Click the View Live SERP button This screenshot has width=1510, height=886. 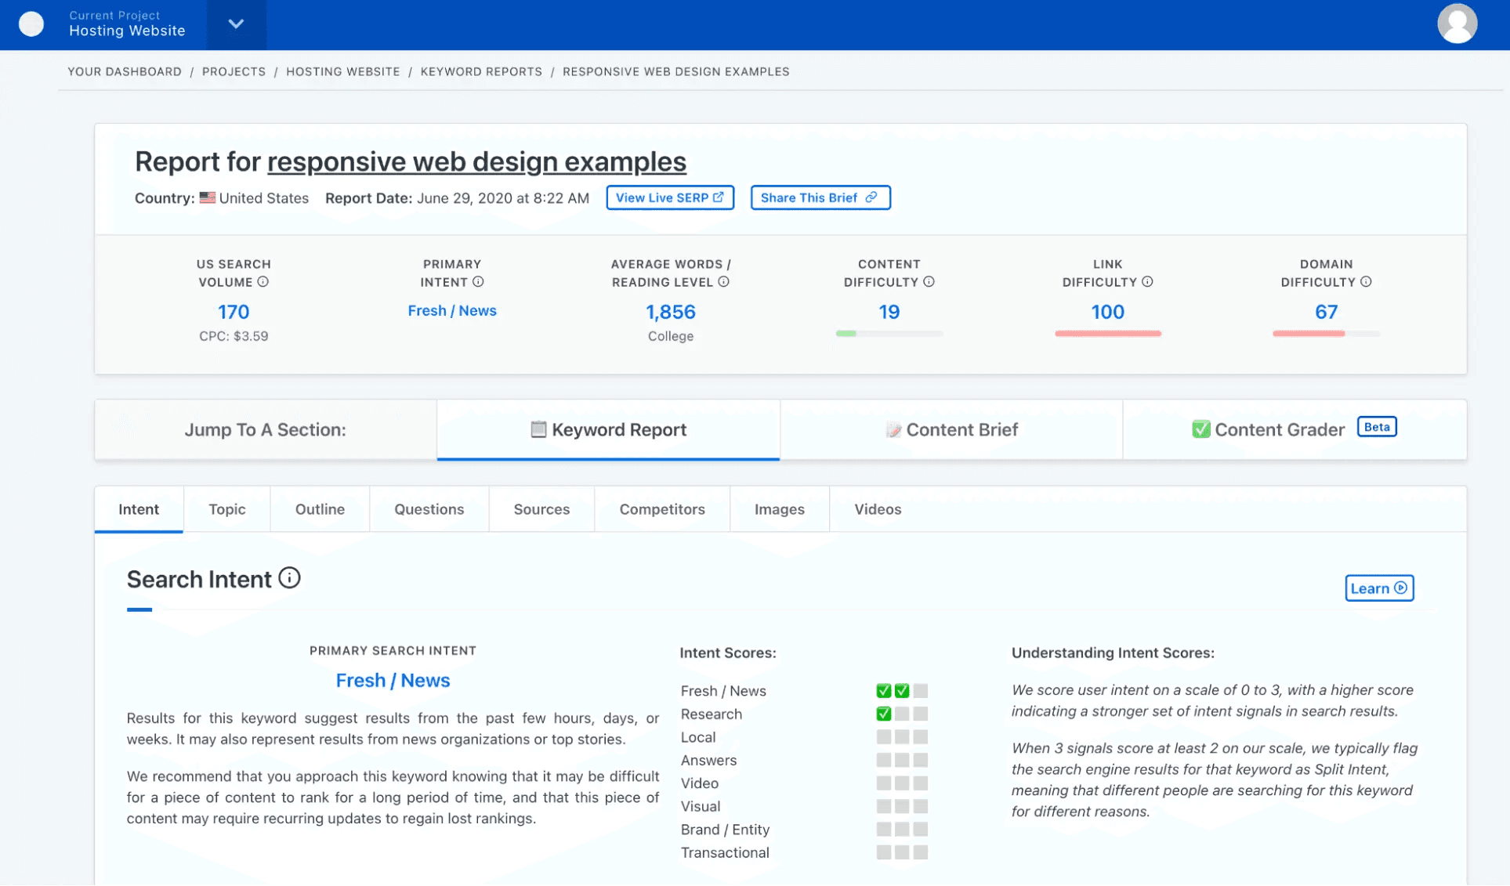[x=669, y=197]
